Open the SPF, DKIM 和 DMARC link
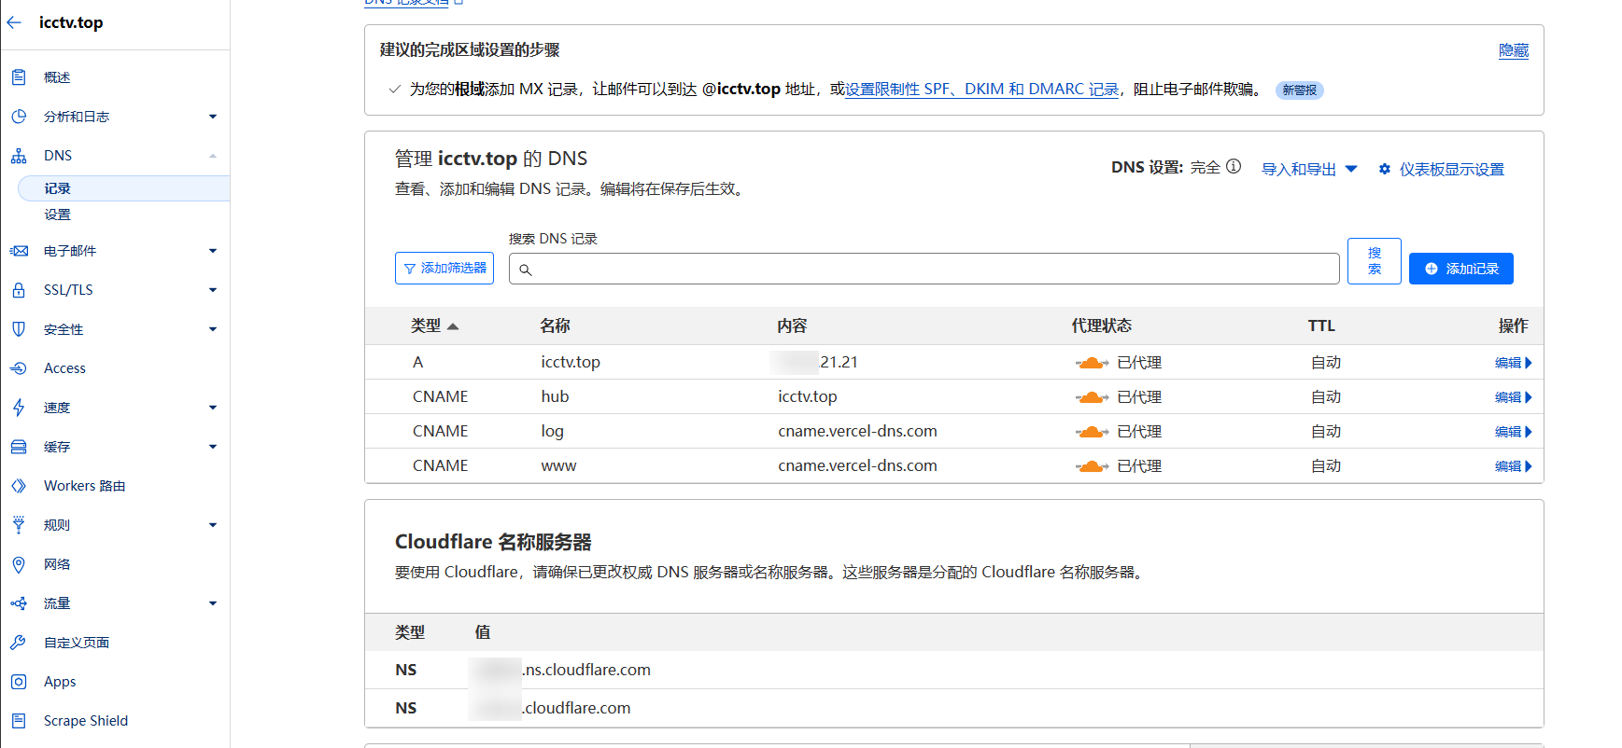This screenshot has width=1622, height=748. click(981, 90)
